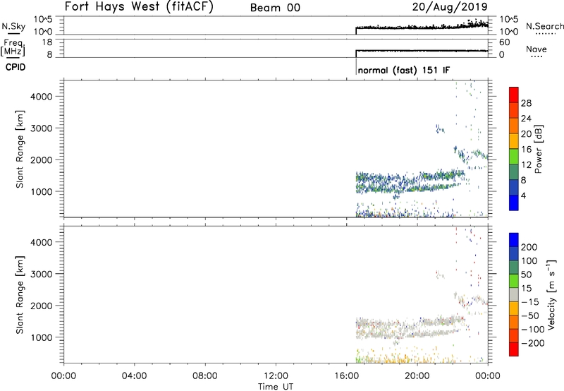Click the '18' tick of the frequency axis
The image size is (564, 391).
click(47, 42)
